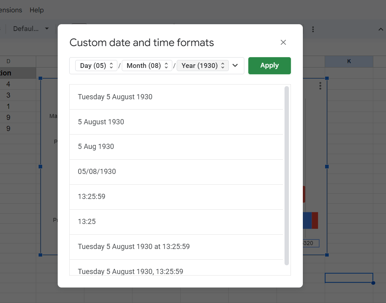Select format '5 August 1930'
The image size is (386, 303).
point(176,122)
